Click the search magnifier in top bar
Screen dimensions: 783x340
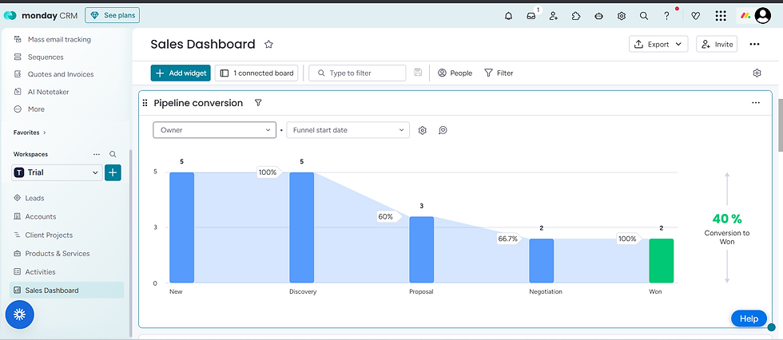point(644,16)
